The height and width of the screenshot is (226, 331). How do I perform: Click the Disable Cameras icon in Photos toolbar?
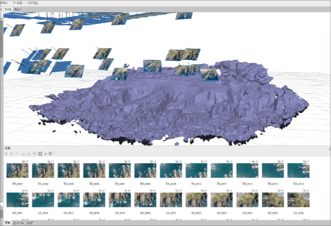click(x=11, y=153)
